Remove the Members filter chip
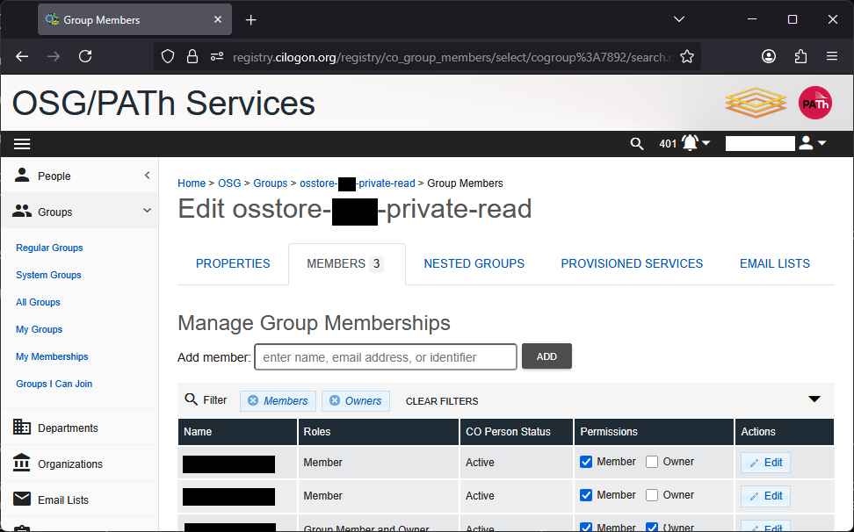 (253, 401)
